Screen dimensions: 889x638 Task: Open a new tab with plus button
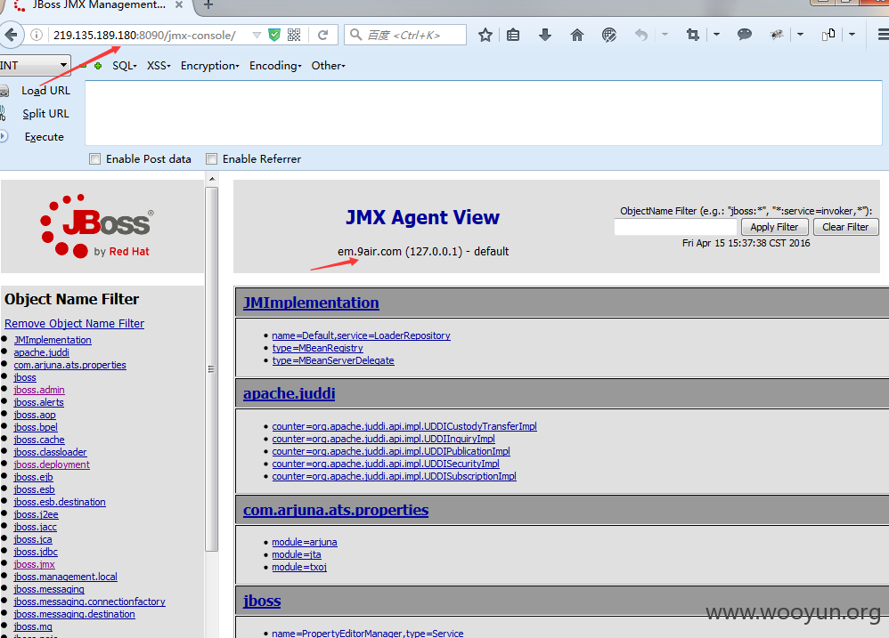pos(208,5)
